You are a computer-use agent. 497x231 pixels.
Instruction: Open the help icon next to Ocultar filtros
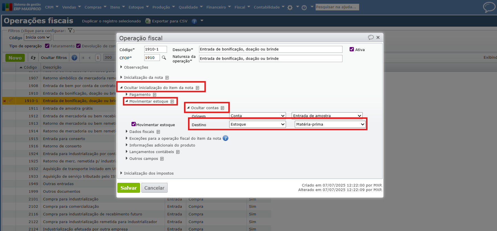click(74, 58)
